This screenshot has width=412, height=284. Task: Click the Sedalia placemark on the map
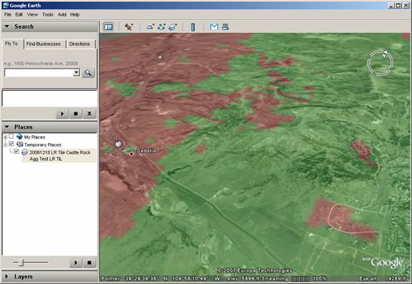[x=132, y=155]
